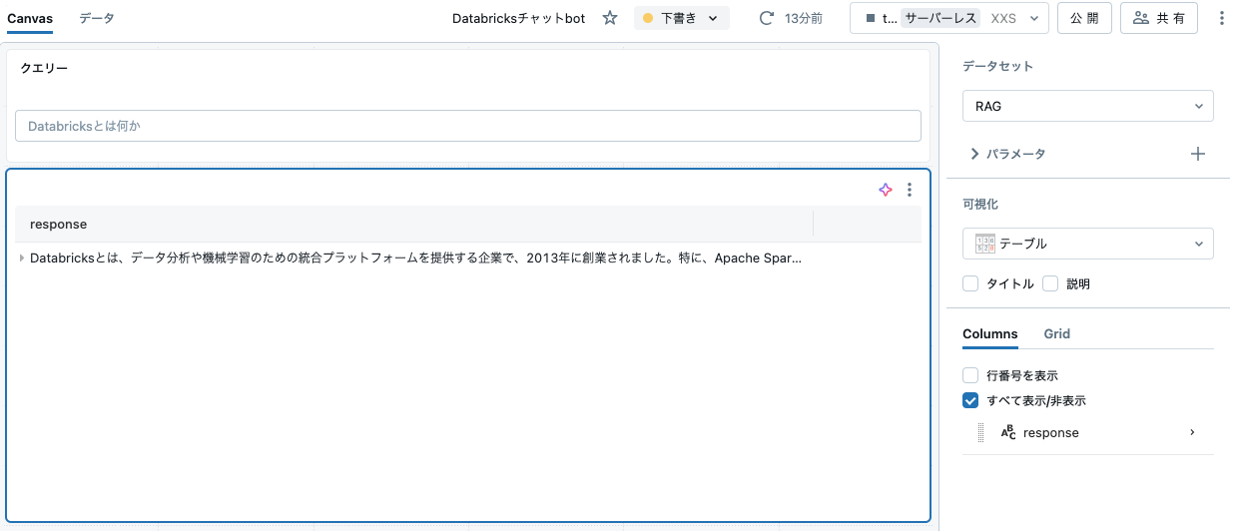Click the 共有 button

point(1159,18)
